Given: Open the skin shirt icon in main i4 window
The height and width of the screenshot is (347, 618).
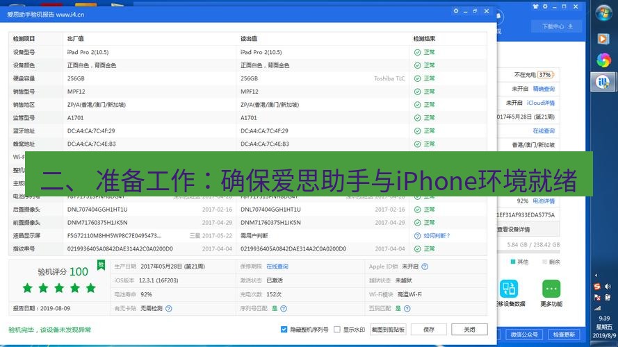Looking at the screenshot, I should point(535,7).
